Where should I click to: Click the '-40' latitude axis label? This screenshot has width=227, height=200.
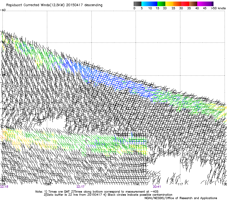click(x=3, y=10)
